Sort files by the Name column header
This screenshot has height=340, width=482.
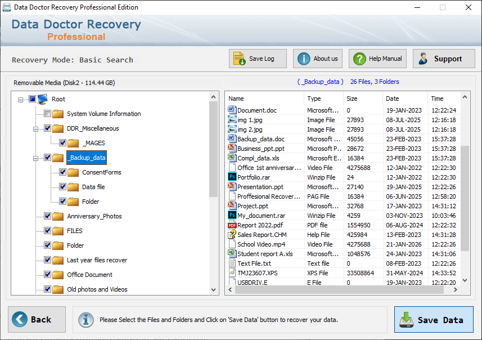click(x=265, y=99)
